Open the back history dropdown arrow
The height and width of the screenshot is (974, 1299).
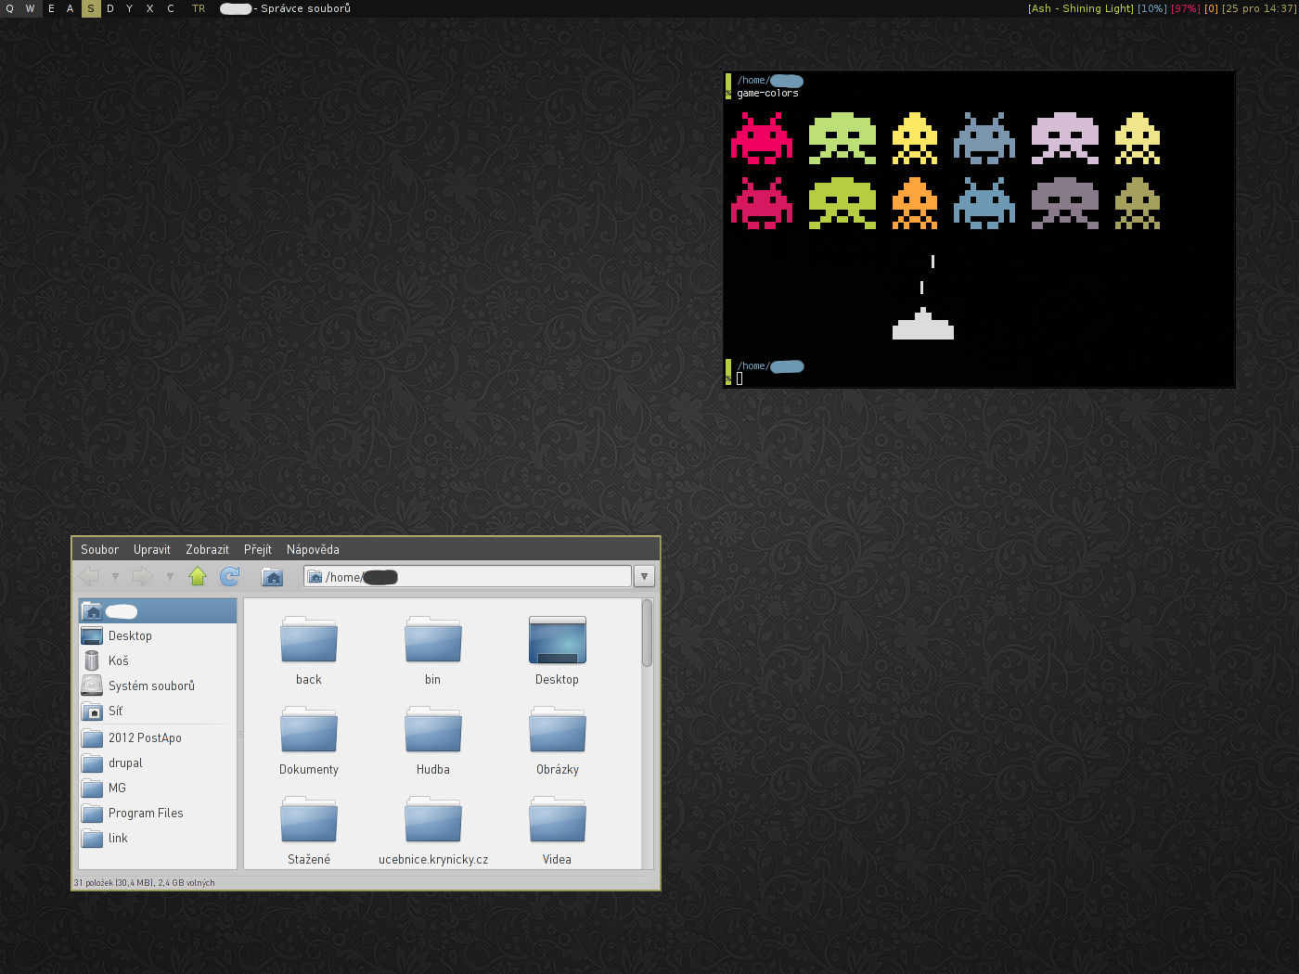coord(115,576)
